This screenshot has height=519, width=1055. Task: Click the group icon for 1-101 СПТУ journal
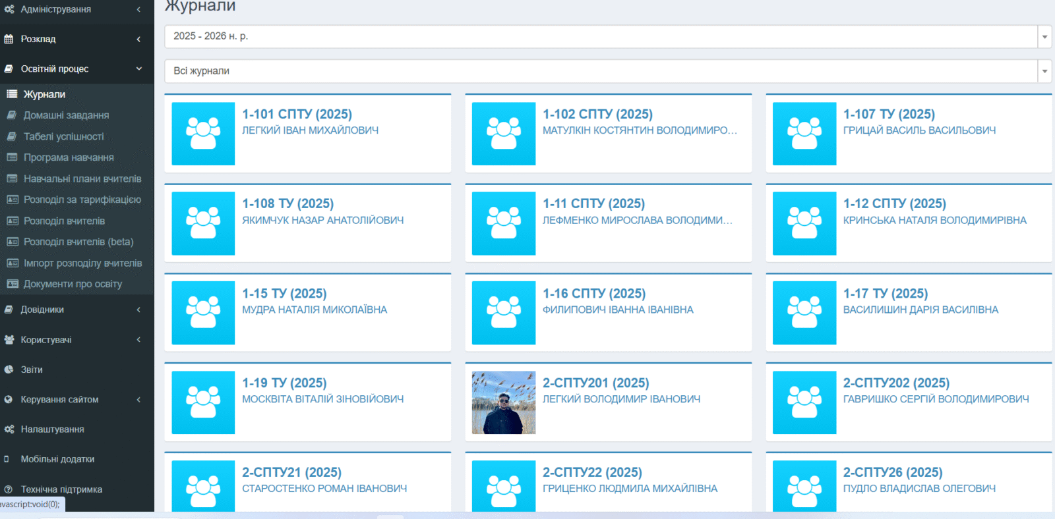point(203,134)
